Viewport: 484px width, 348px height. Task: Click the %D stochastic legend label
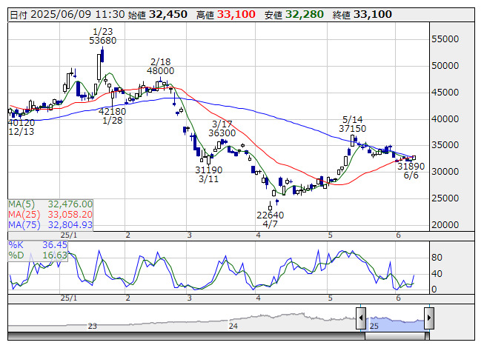pyautogui.click(x=37, y=255)
